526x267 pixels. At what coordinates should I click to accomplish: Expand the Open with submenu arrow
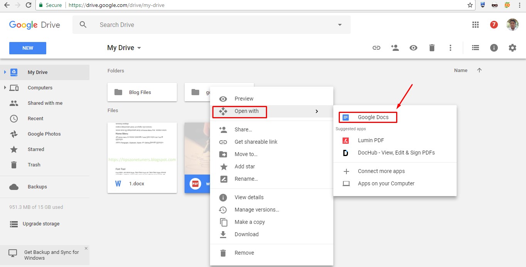point(317,111)
